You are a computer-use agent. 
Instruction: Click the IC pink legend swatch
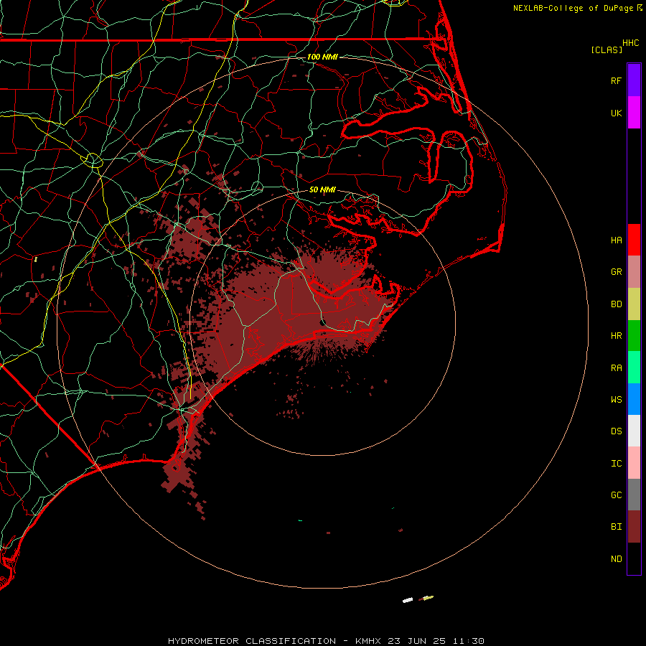point(634,463)
